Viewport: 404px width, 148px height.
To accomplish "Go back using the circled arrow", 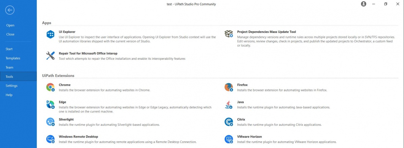I will pyautogui.click(x=10, y=10).
